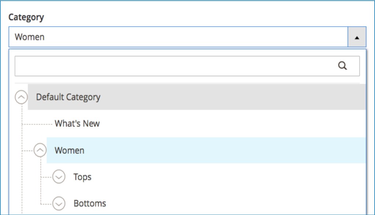
Task: Click the chevron icon next to Bottoms
Action: pos(59,203)
